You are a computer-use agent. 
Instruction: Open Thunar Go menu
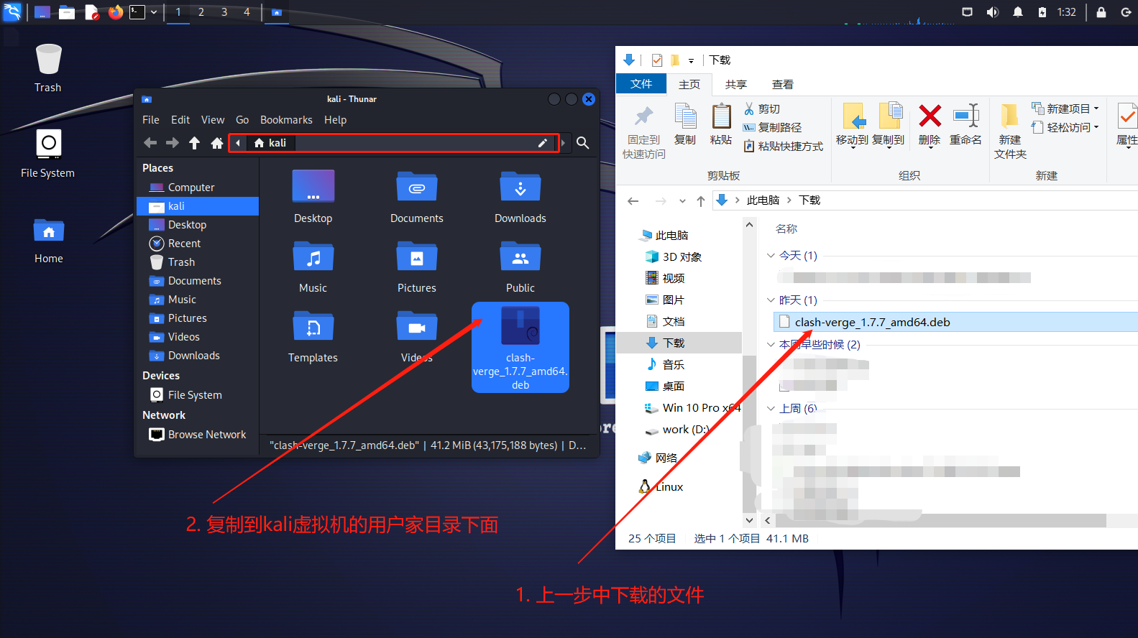[x=242, y=120]
